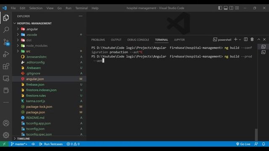
Task: Switch to the JUPYTER tab
Action: (x=179, y=40)
